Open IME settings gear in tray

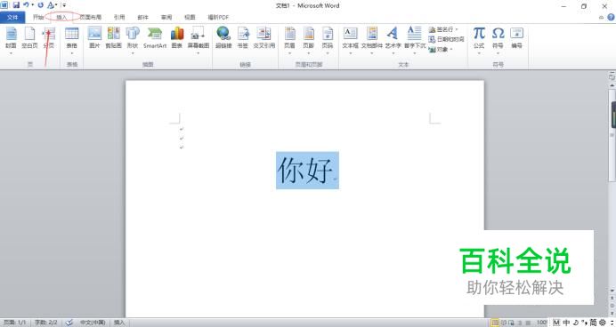[602, 323]
